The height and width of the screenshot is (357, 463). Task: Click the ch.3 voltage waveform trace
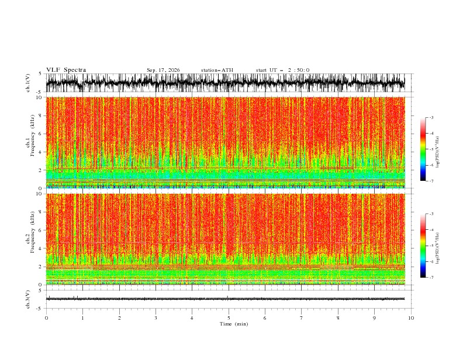225,299
